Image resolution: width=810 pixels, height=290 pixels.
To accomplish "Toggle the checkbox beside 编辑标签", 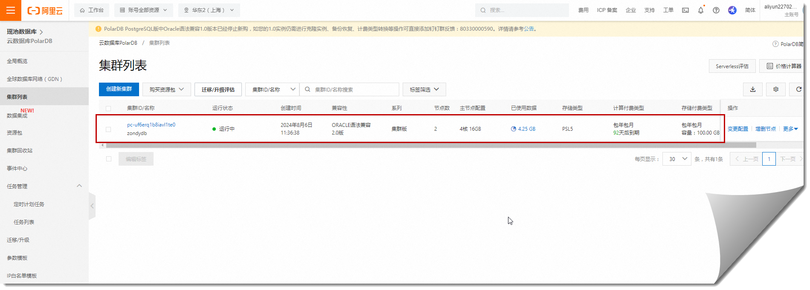I will pos(109,159).
